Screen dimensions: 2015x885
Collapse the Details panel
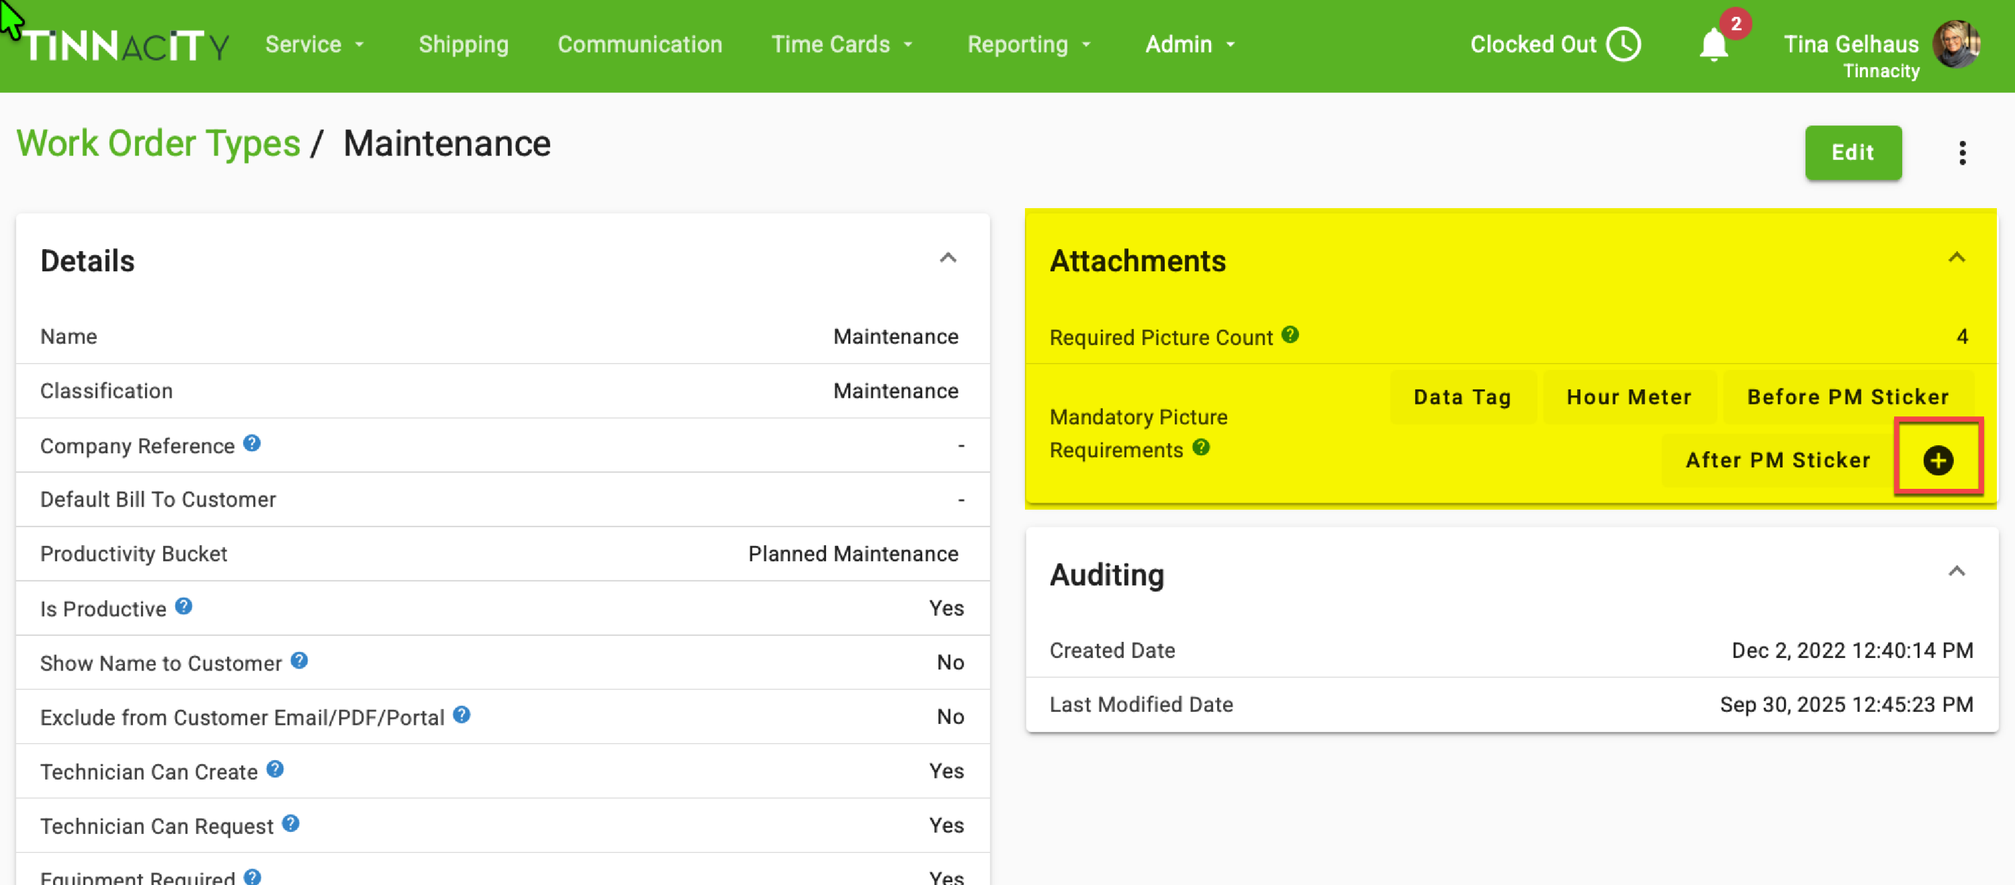[x=947, y=258]
